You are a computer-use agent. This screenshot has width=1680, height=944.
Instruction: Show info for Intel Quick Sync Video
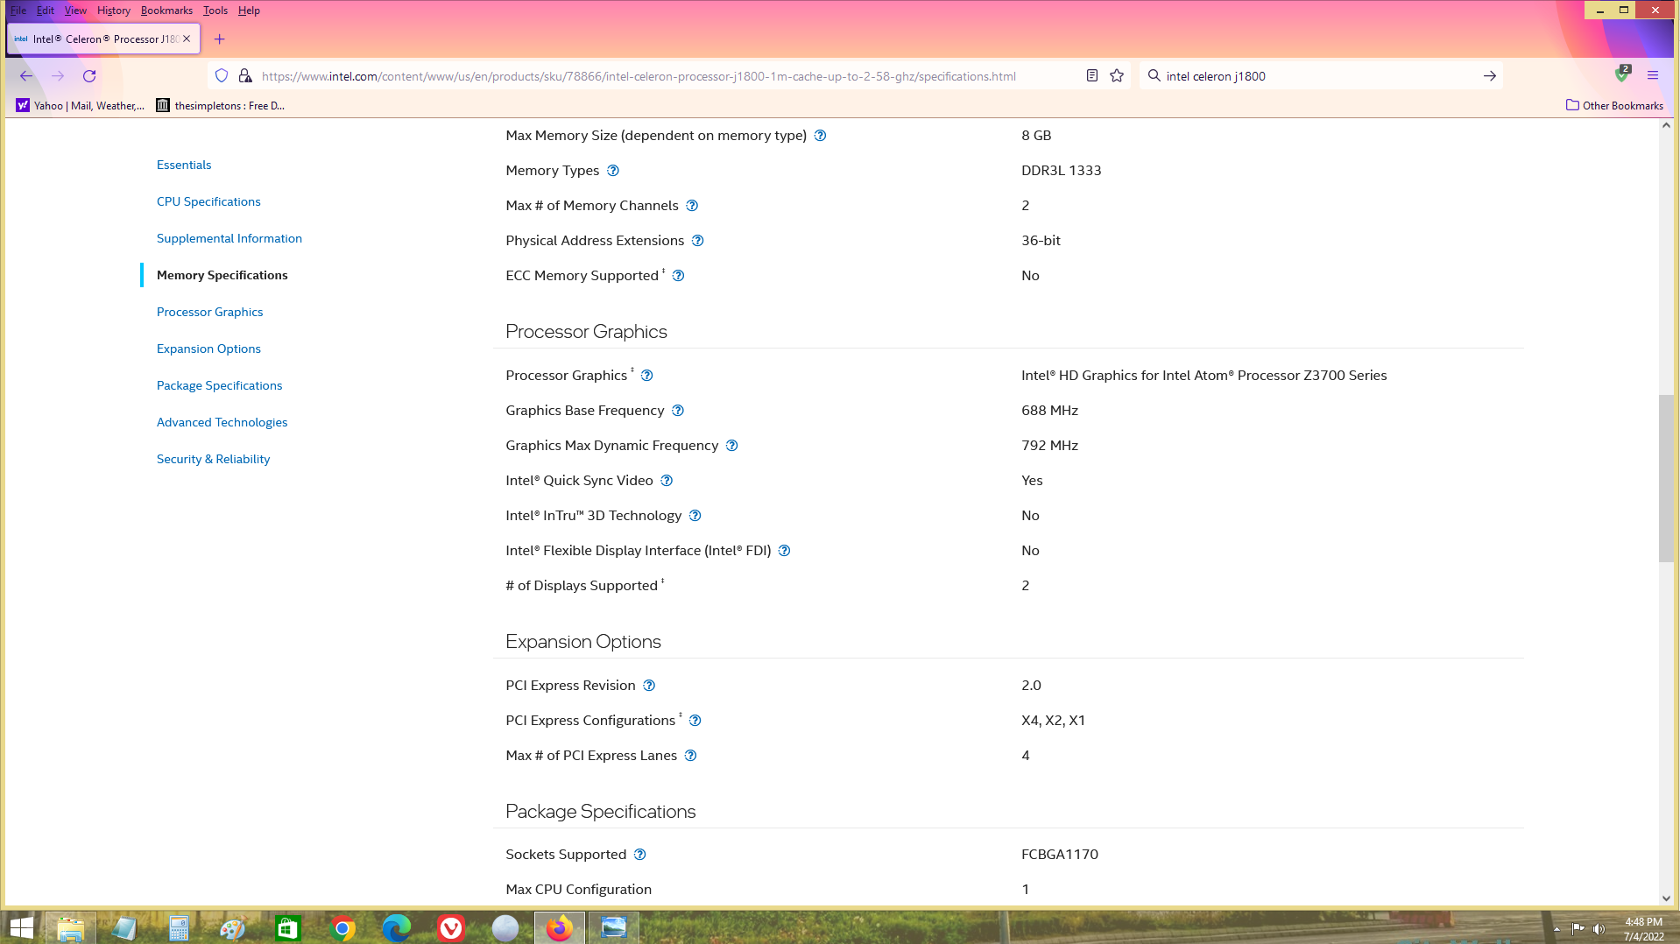coord(667,481)
